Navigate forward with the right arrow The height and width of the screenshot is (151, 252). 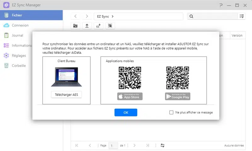click(87, 16)
